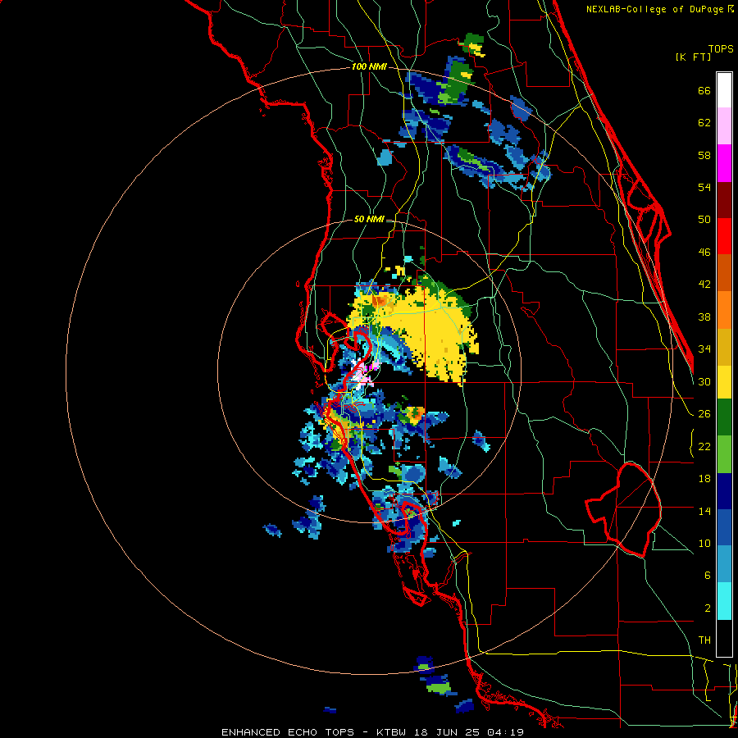
Task: Click the '14' legend value
Action: [704, 511]
